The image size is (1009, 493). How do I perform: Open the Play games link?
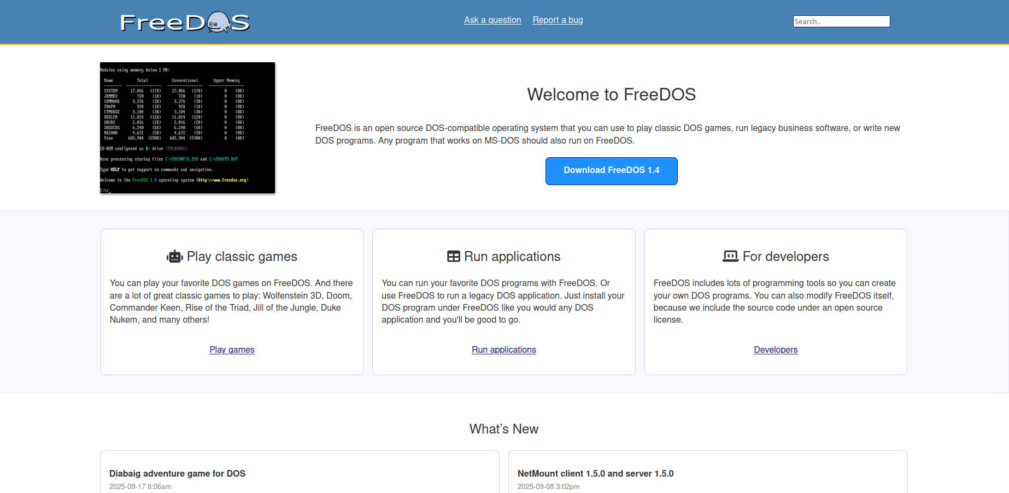[232, 349]
